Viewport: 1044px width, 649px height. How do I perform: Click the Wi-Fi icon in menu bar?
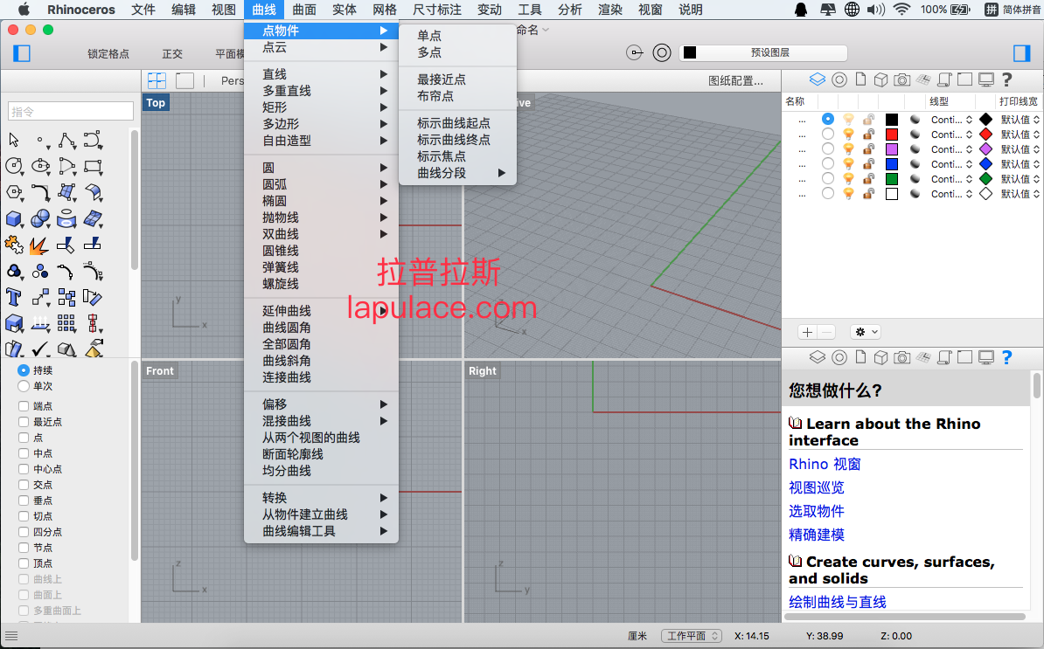pos(901,10)
